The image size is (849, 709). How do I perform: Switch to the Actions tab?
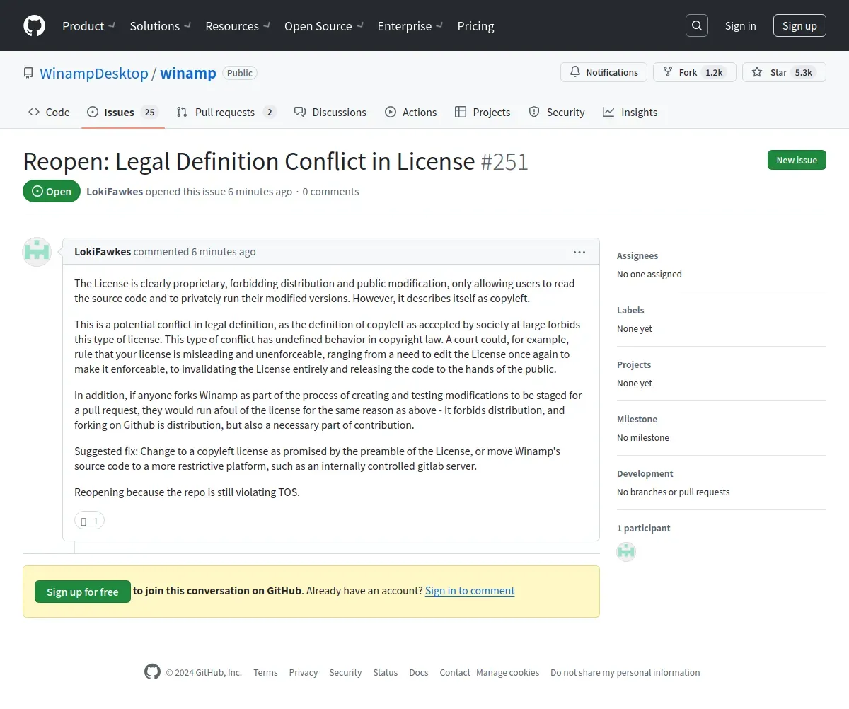point(411,112)
